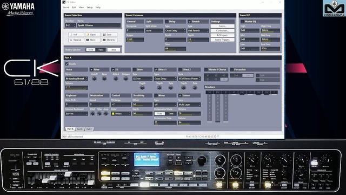Image resolution: width=346 pixels, height=195 pixels.
Task: Set Rotary Speaker to Fast
Action: click(101, 50)
